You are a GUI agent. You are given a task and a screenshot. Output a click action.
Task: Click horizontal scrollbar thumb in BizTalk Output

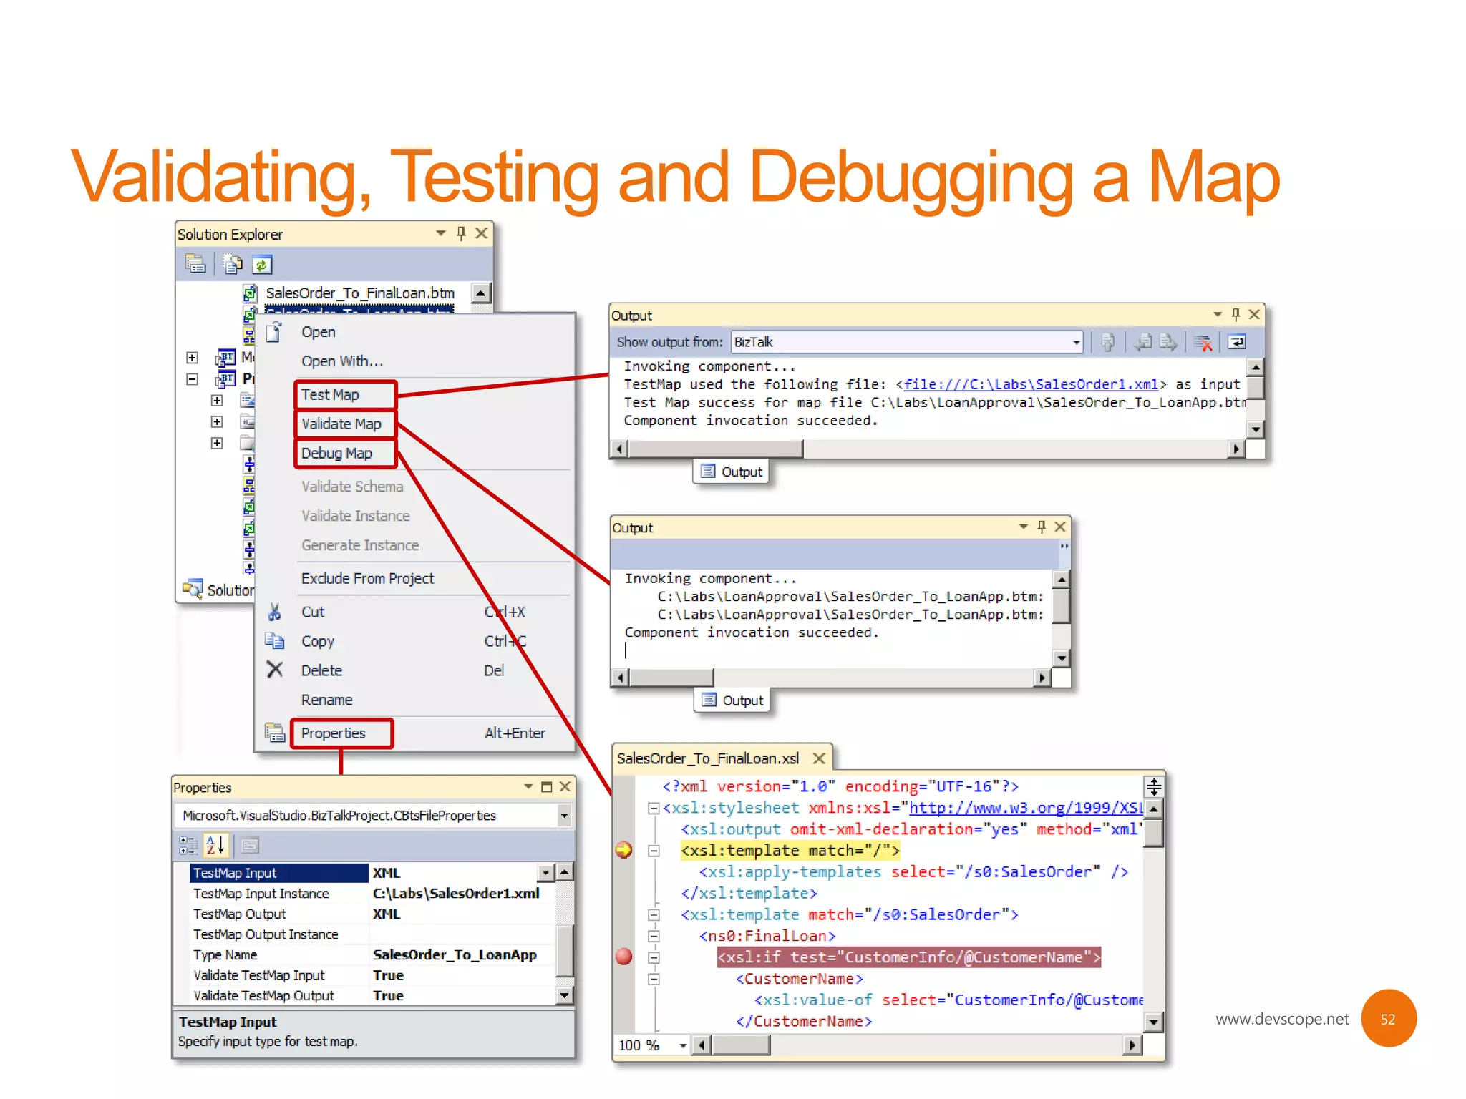716,449
